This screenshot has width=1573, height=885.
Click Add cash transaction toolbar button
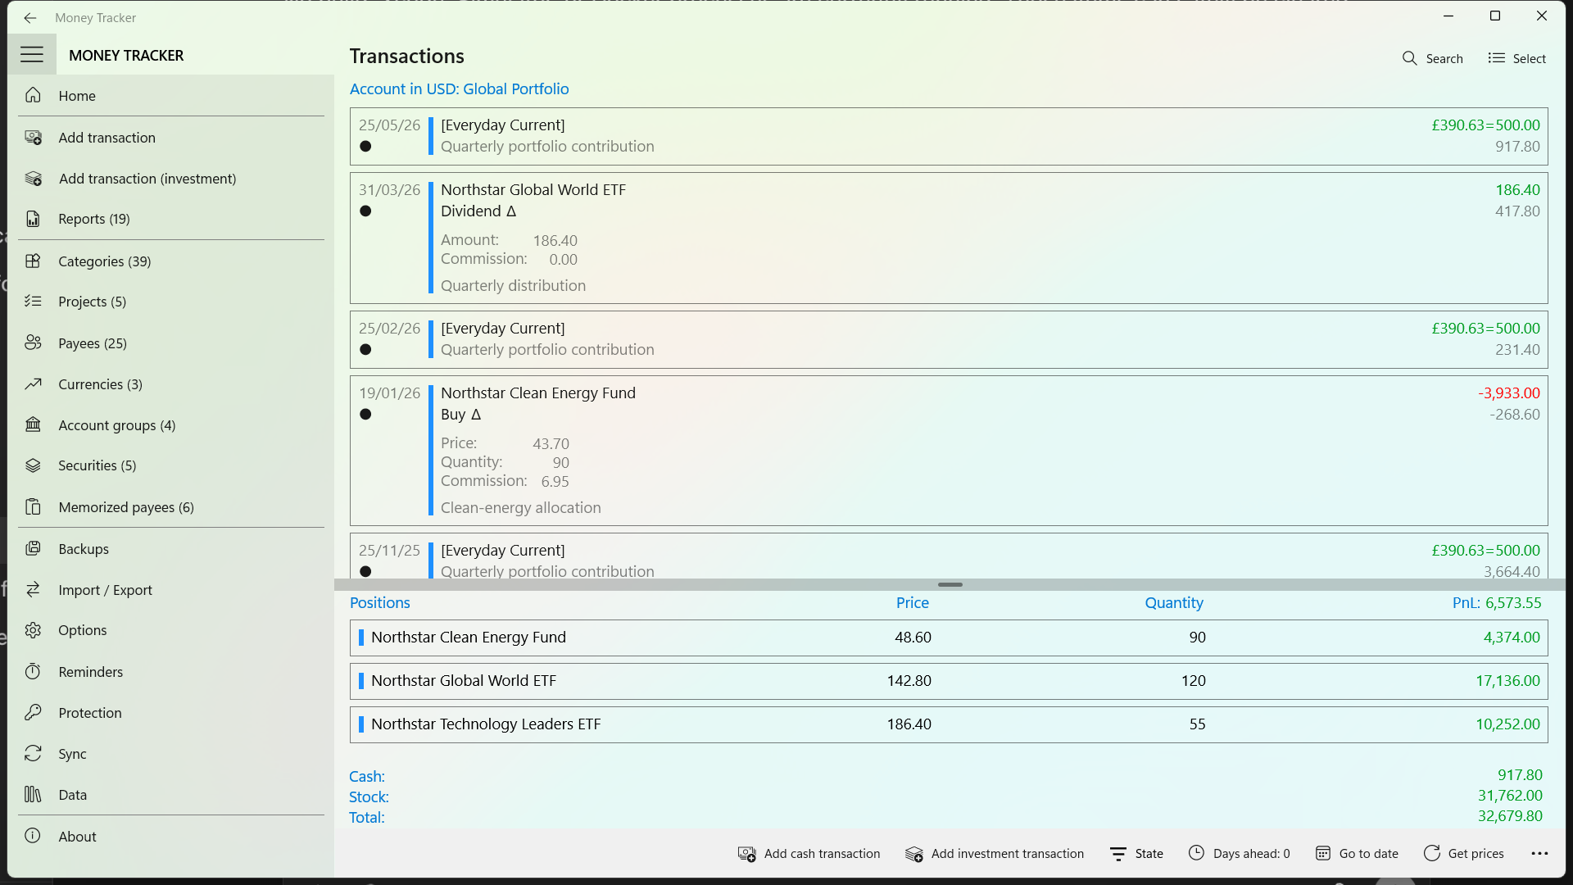[809, 853]
